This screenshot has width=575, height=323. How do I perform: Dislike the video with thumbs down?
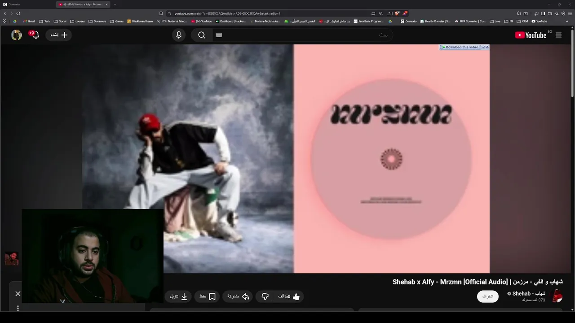pyautogui.click(x=265, y=297)
